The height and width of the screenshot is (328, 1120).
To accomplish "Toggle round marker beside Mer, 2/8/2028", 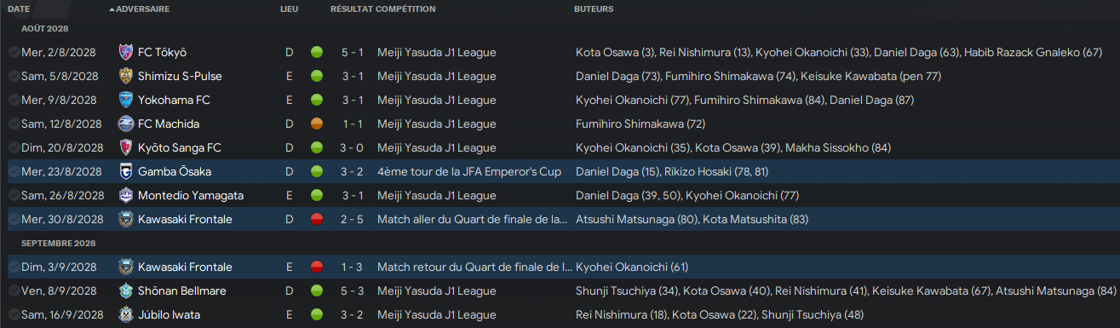I will pos(14,52).
